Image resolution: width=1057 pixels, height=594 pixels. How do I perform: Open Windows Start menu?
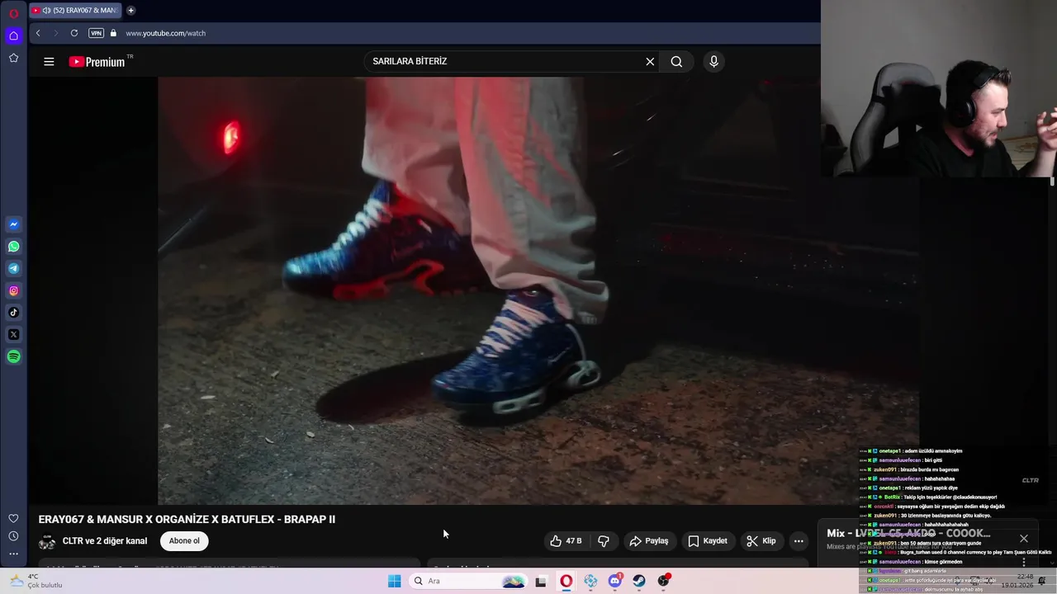point(395,581)
